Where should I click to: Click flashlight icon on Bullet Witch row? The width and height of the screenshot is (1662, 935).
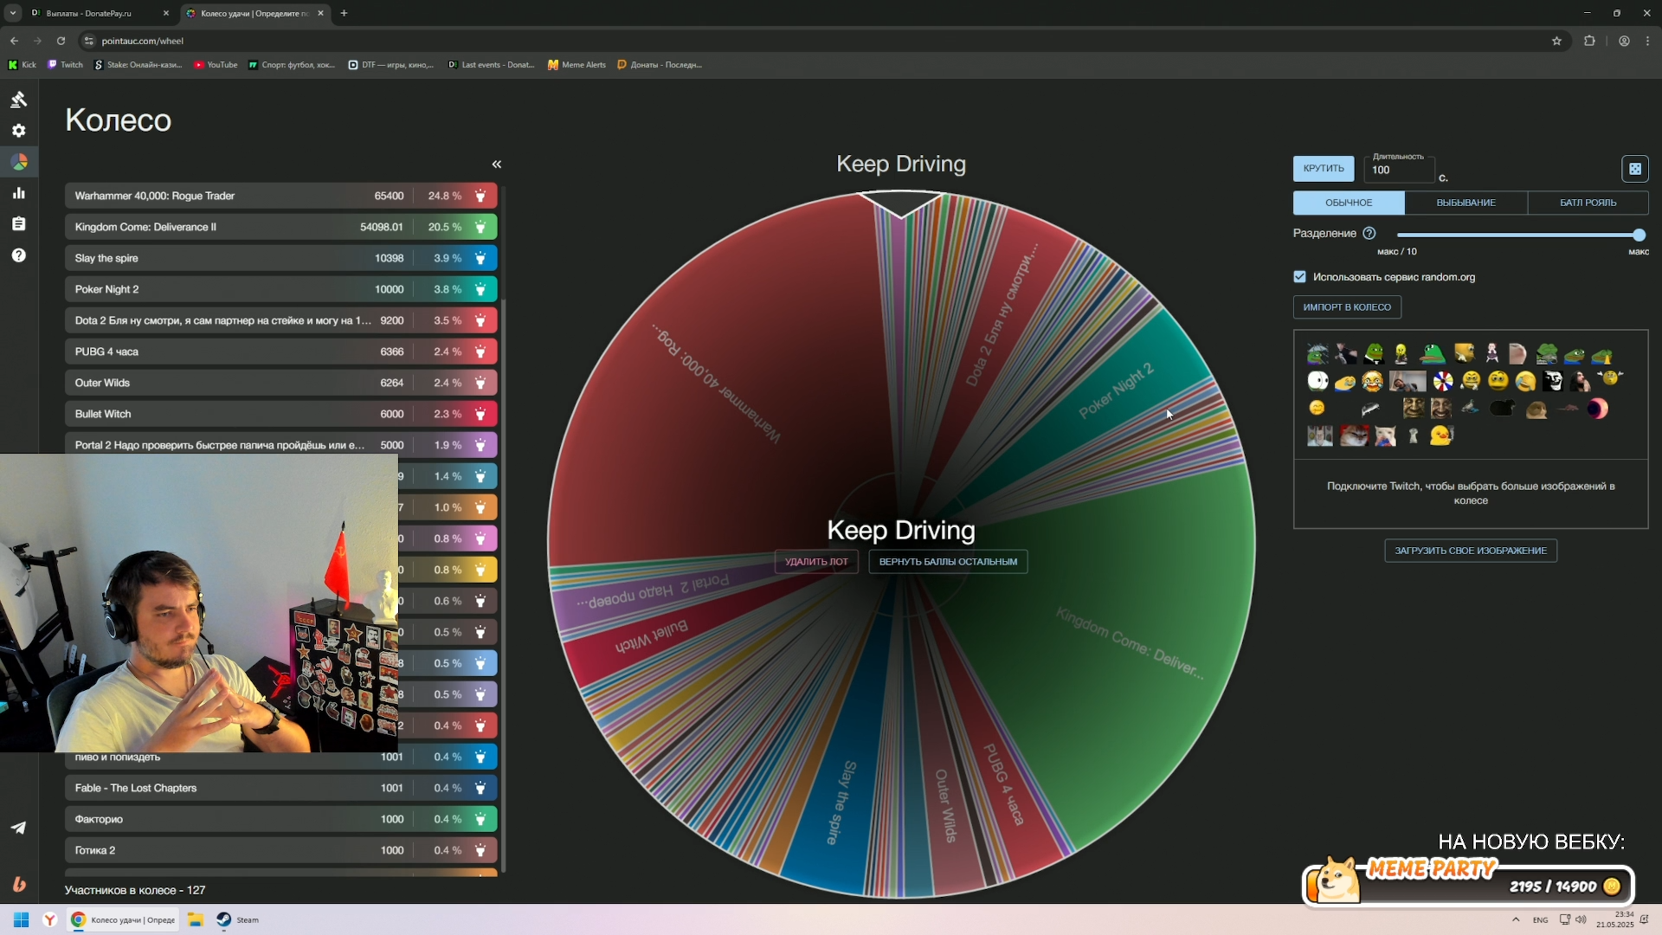(480, 414)
